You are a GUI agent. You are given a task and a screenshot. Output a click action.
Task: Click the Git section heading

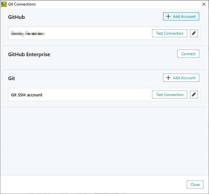pyautogui.click(x=11, y=79)
